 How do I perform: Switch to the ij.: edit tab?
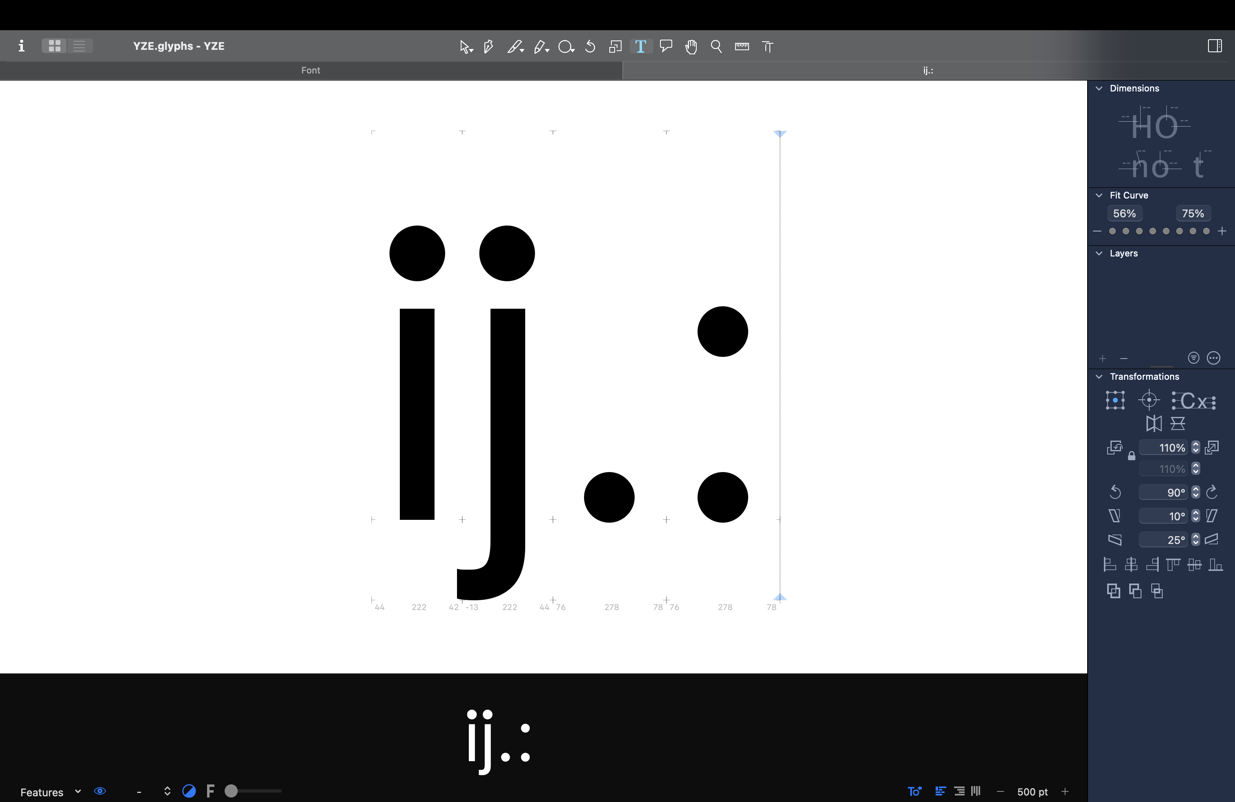928,71
